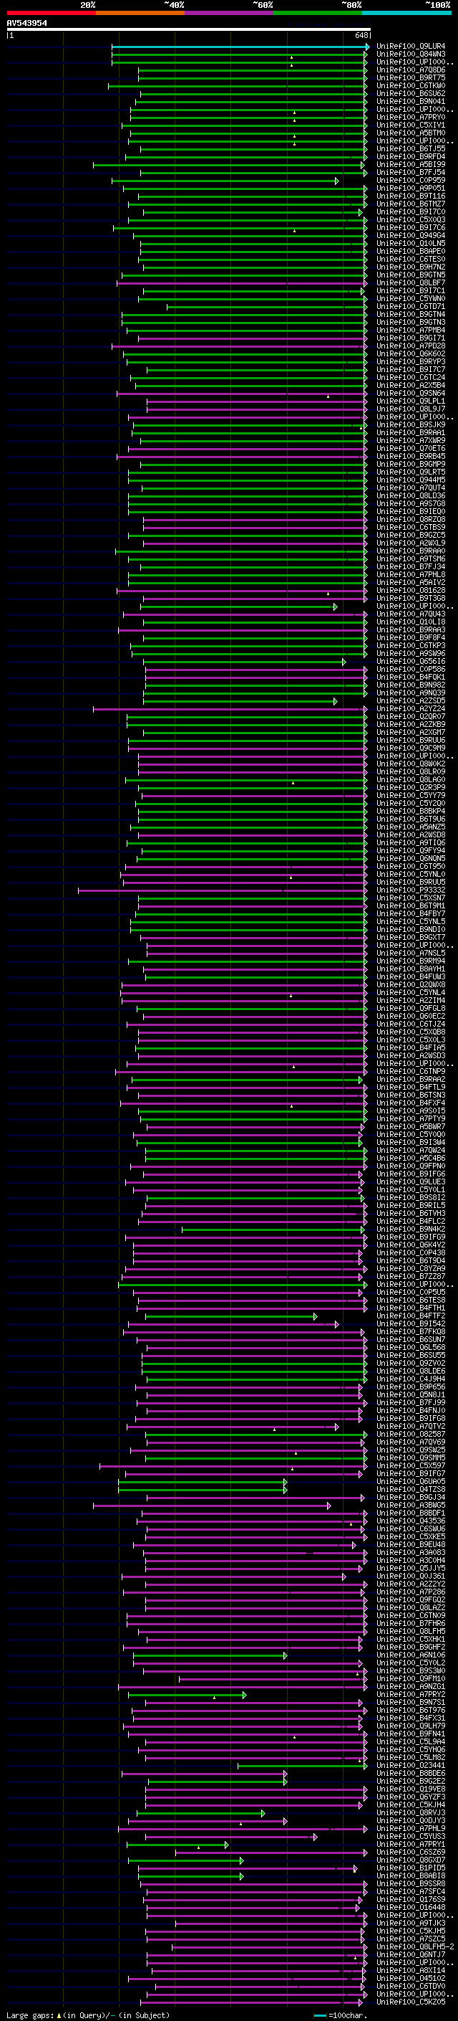The image size is (458, 2021).
Task: Open the UniRef100_B9NDI0 entry
Action: point(410,930)
